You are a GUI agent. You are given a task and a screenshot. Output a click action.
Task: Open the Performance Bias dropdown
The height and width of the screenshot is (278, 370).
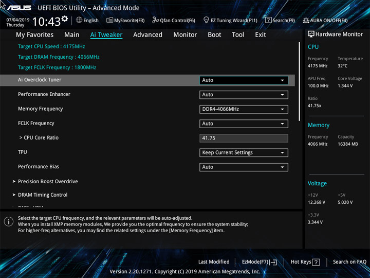(244, 167)
